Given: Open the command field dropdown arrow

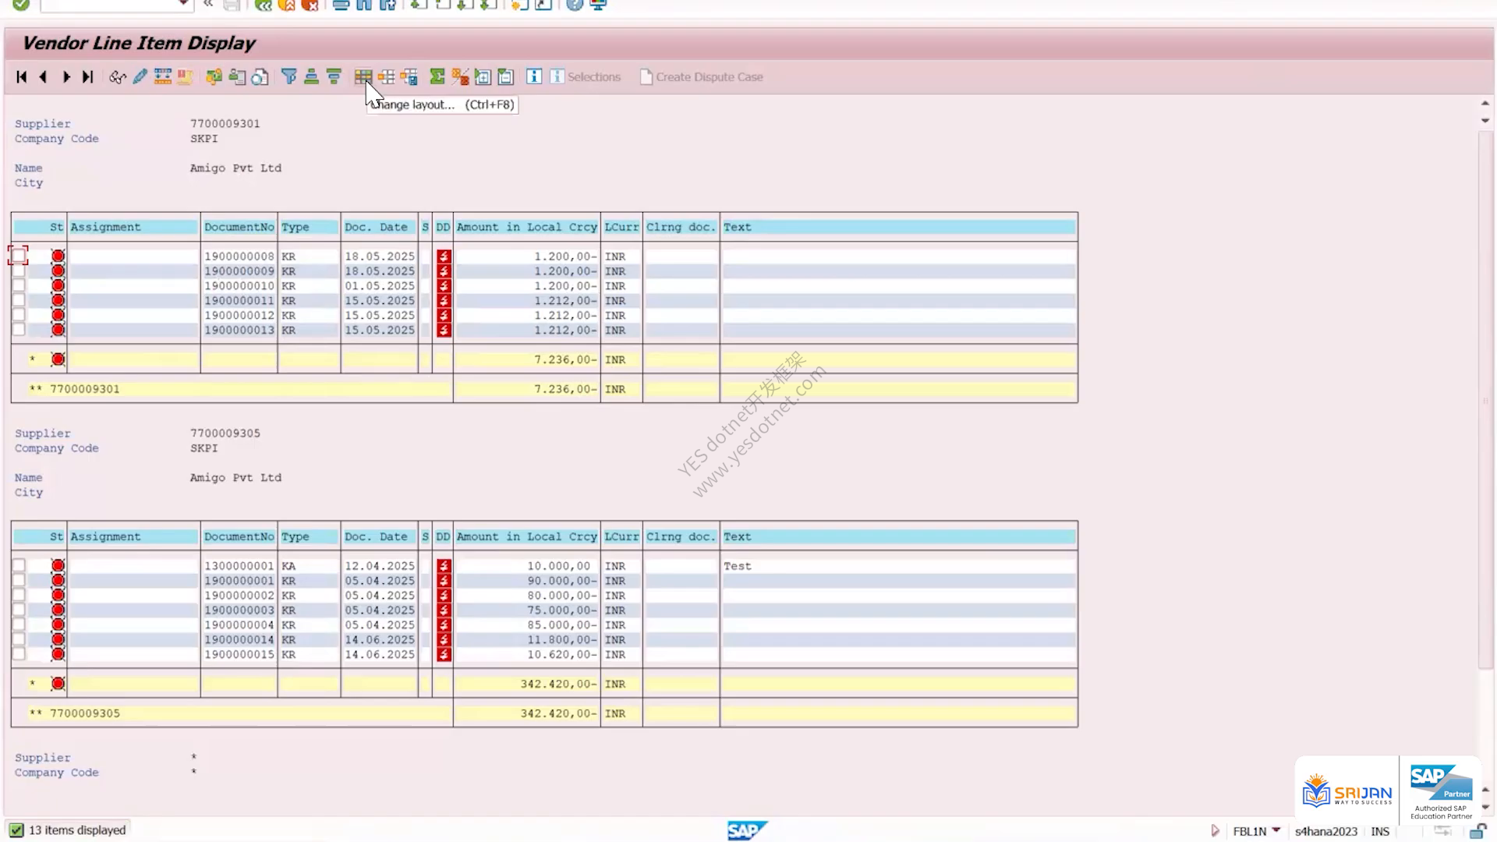Looking at the screenshot, I should (x=183, y=5).
